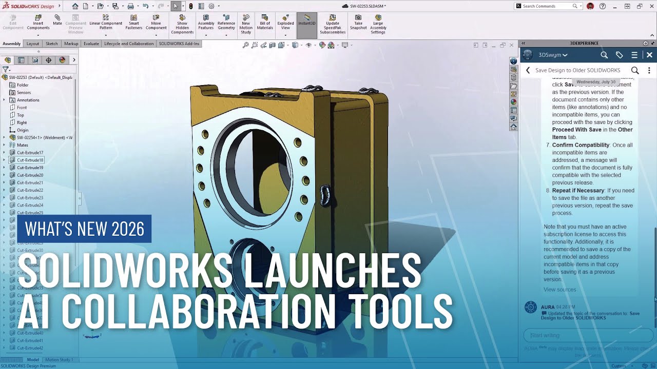Expand the Mates tree node

pos(5,145)
